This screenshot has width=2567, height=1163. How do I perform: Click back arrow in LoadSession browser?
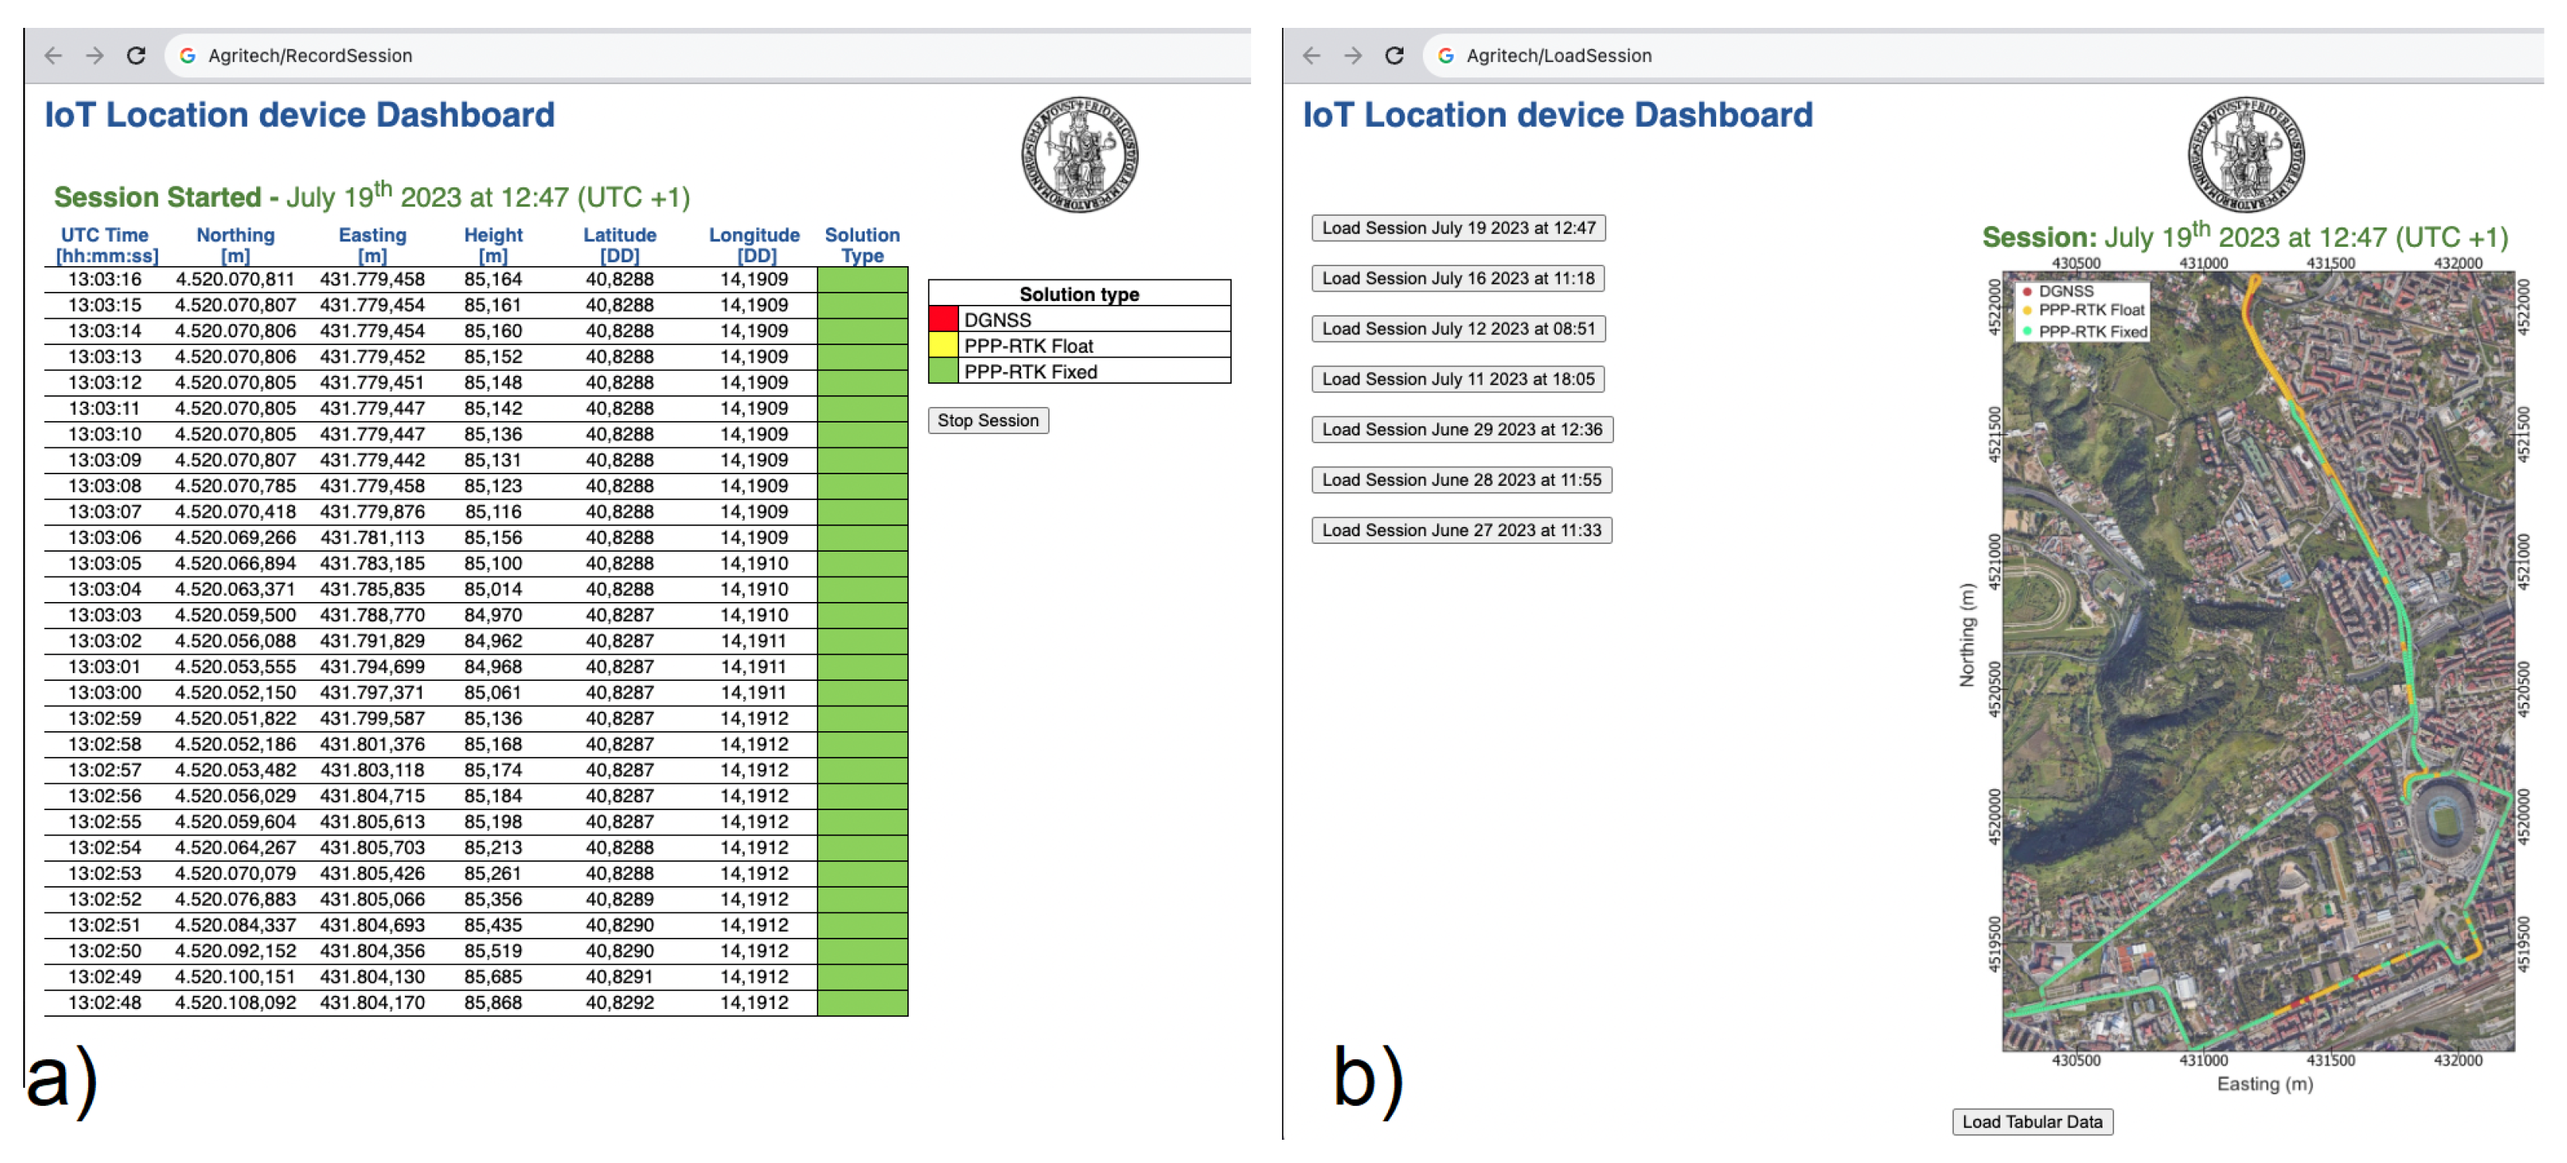[x=1311, y=56]
